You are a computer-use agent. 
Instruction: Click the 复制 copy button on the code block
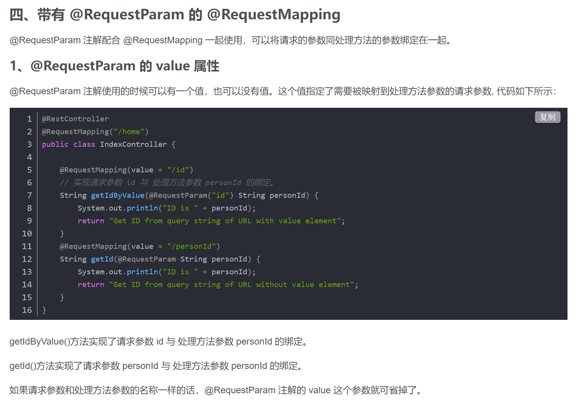pyautogui.click(x=547, y=117)
